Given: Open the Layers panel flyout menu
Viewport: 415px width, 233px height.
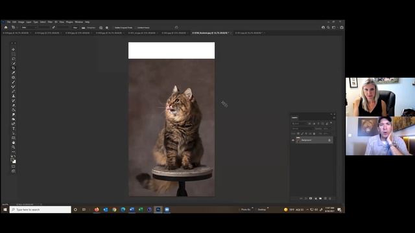Looking at the screenshot, I should pyautogui.click(x=335, y=118).
